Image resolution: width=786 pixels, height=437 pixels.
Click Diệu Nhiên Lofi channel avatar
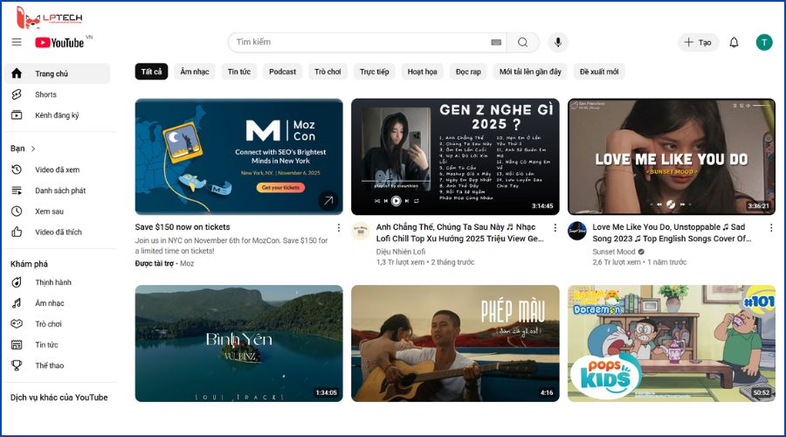coord(361,231)
